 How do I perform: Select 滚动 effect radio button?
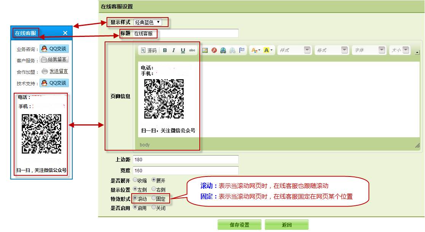[135, 199]
